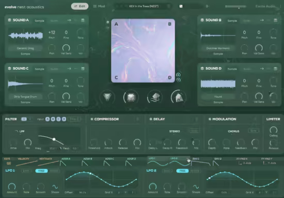Toggle the Compressor power button
This screenshot has width=284, height=198.
[x=92, y=119]
